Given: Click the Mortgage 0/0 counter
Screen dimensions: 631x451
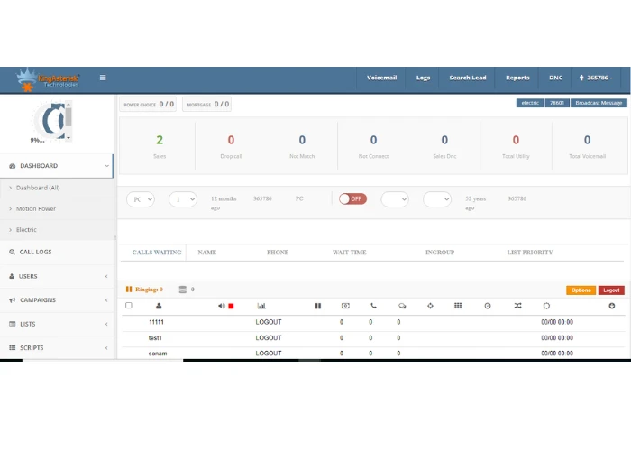Looking at the screenshot, I should click(x=206, y=105).
